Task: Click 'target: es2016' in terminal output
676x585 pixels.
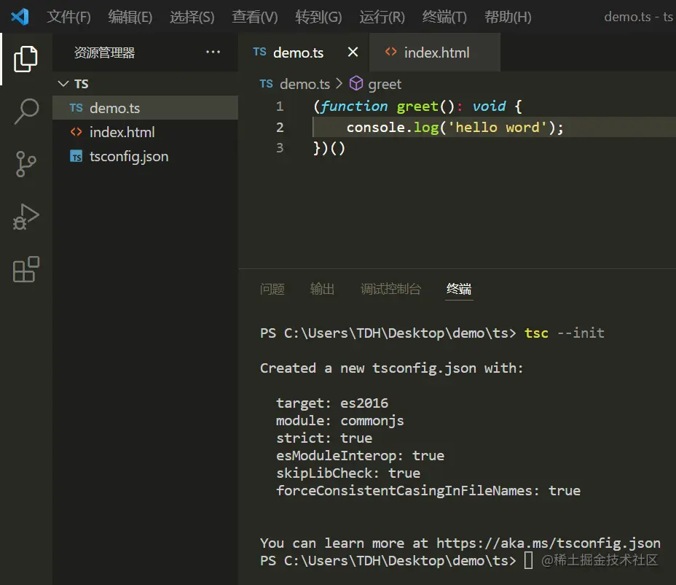Action: (x=332, y=403)
